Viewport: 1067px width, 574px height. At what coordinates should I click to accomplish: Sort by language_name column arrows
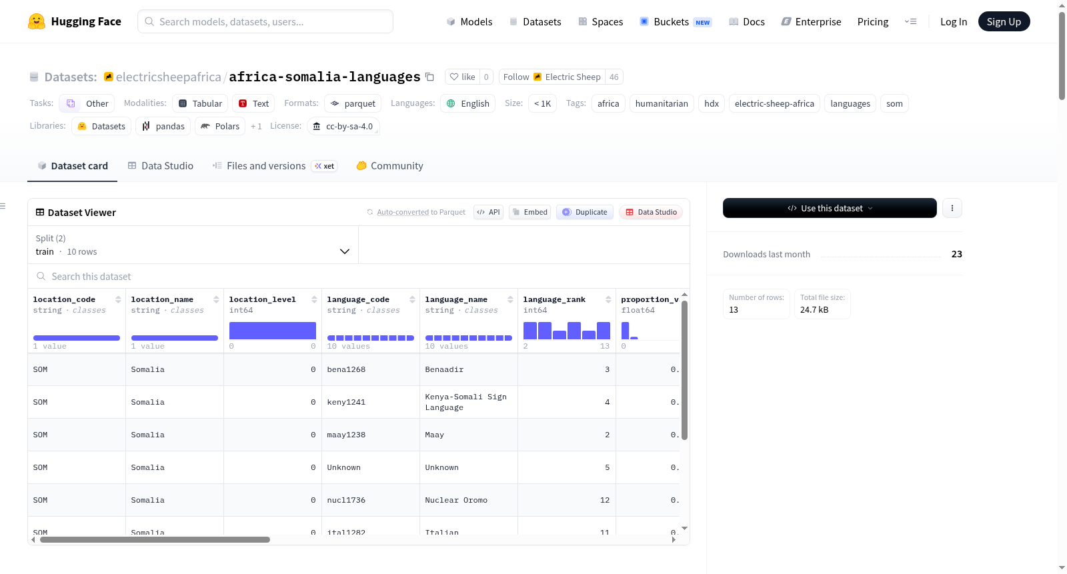[x=511, y=299]
